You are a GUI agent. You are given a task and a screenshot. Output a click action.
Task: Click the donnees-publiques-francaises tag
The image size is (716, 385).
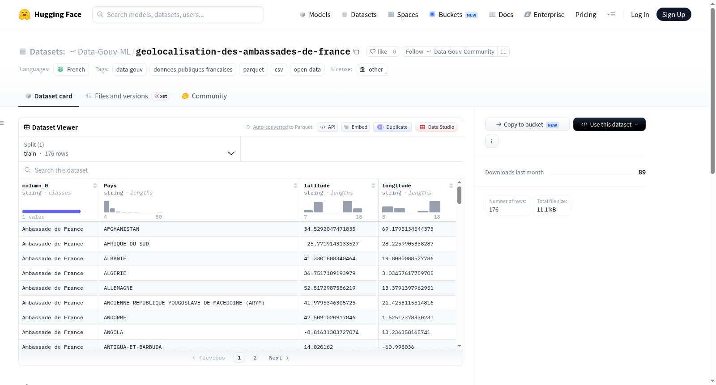(x=193, y=69)
